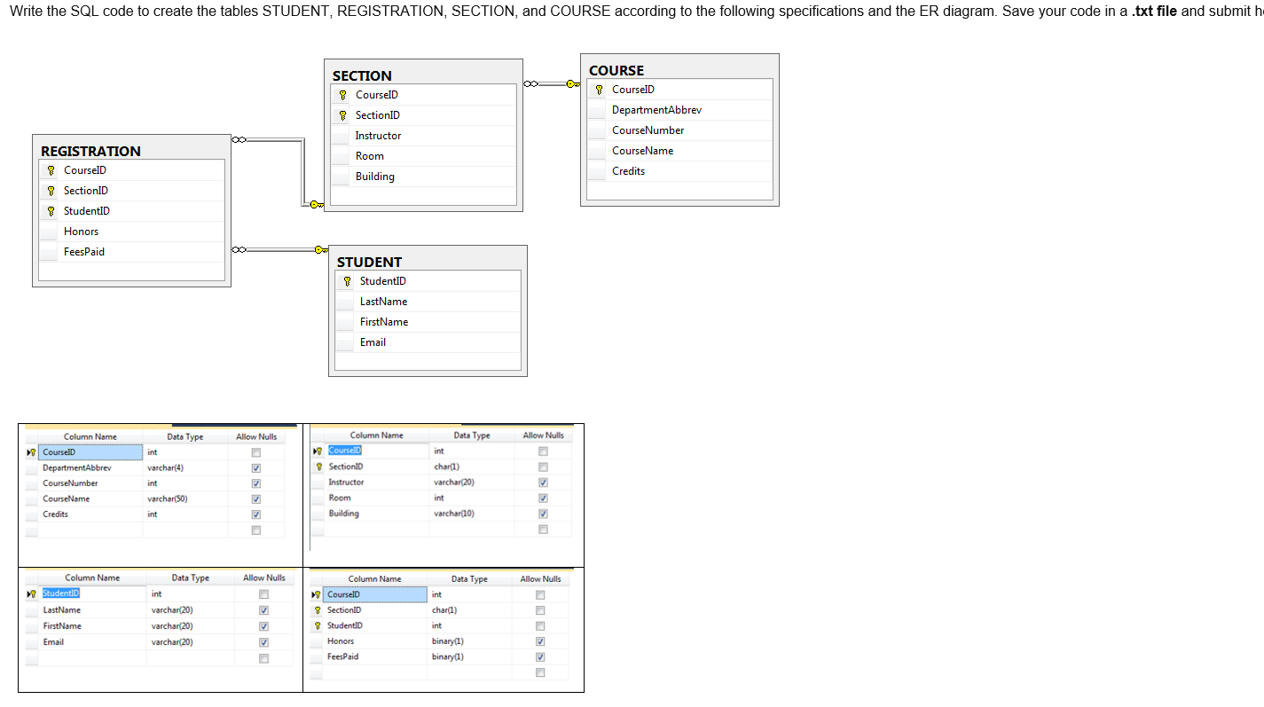The width and height of the screenshot is (1264, 707).
Task: Click Credits in the COURSE diagram box
Action: 628,171
